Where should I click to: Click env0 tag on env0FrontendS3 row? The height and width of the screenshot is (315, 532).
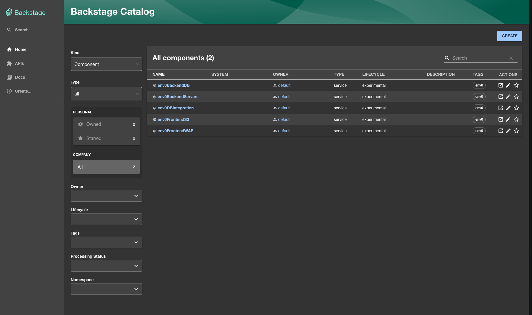[479, 119]
